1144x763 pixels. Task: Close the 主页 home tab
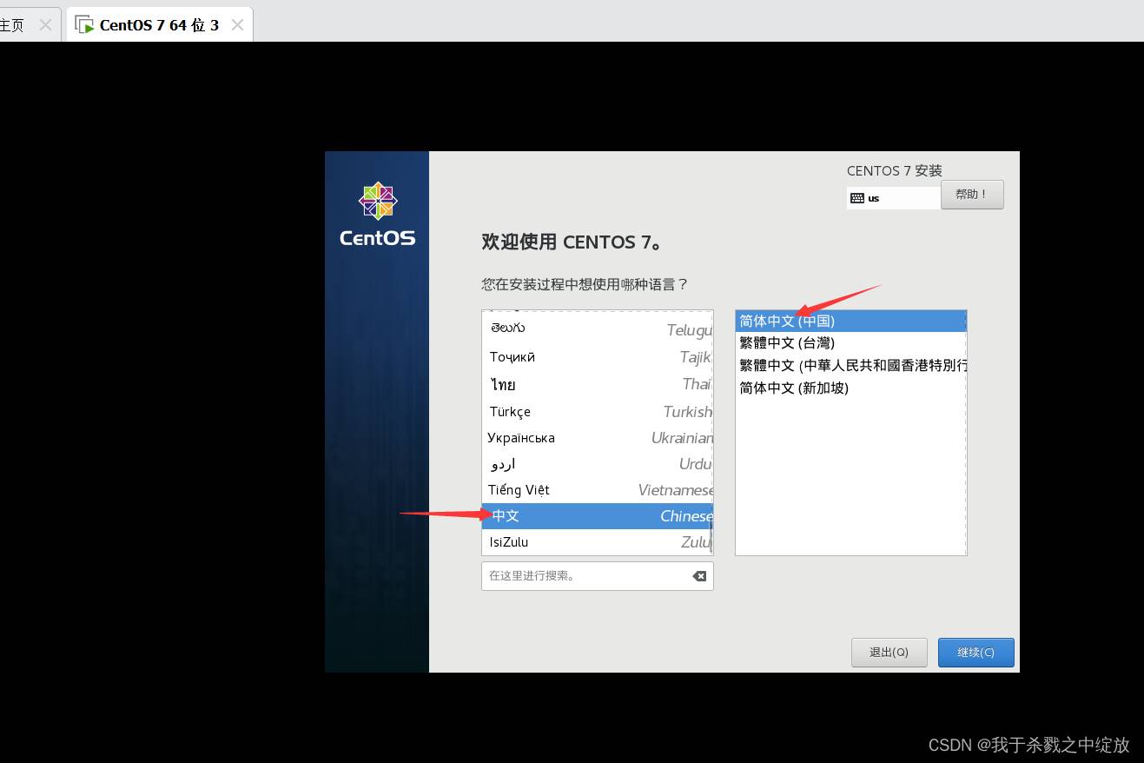tap(46, 25)
